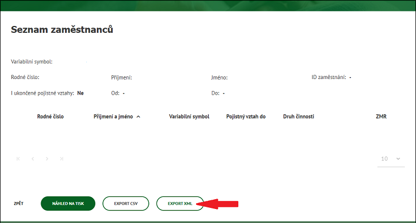Jump to the last page of results

[x=61, y=159]
